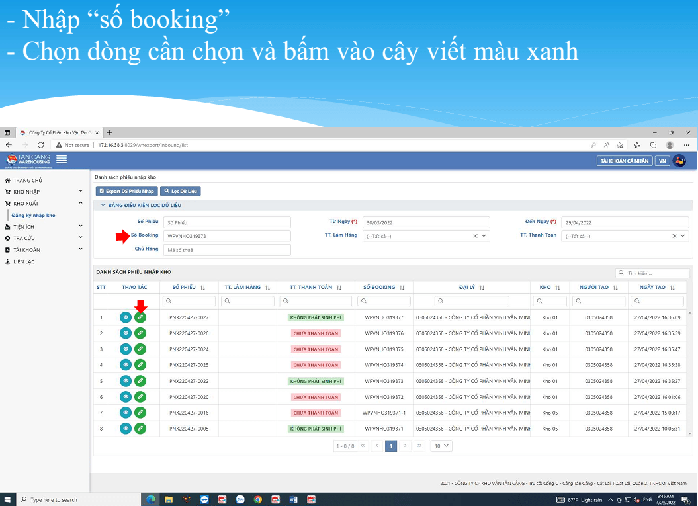Screen dimensions: 698x506
Task: Click Lọc Dữ Liệu button
Action: click(180, 191)
